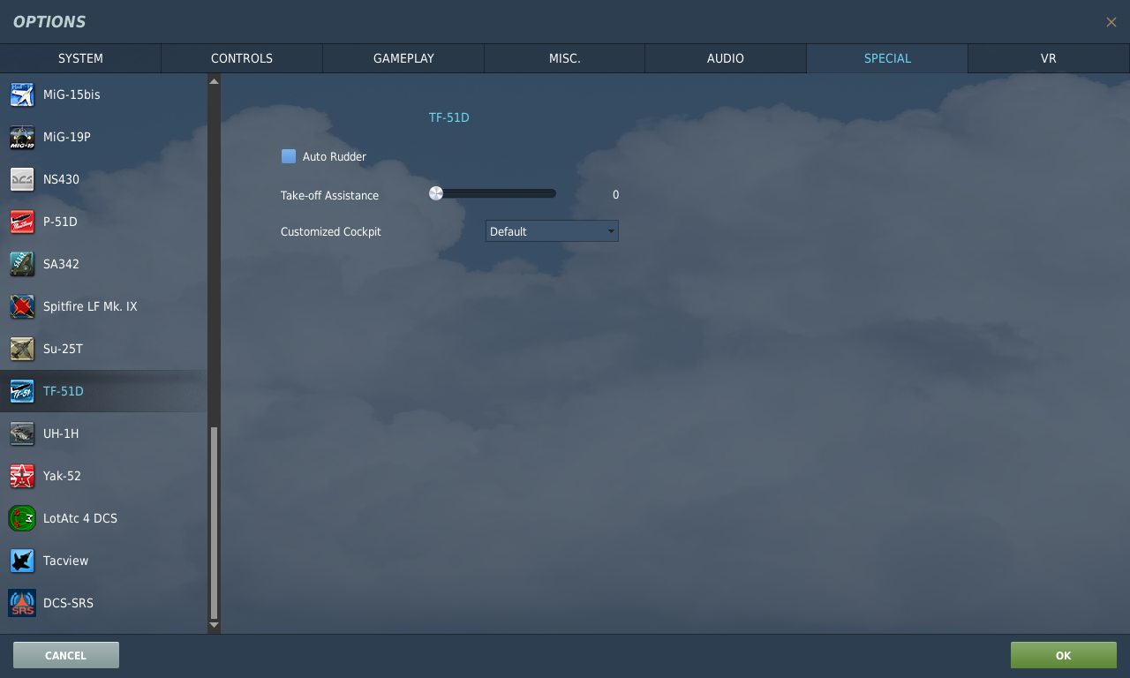Switch to the SYSTEM tab
The width and height of the screenshot is (1130, 678).
pyautogui.click(x=80, y=58)
